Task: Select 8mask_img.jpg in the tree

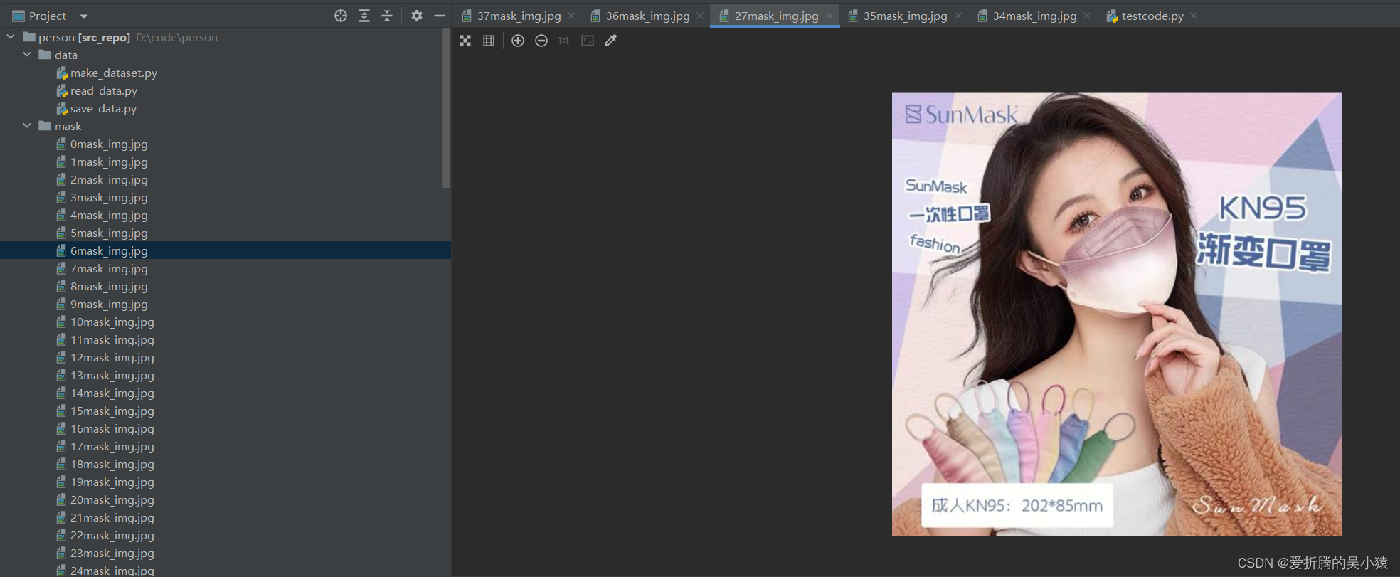Action: point(109,286)
